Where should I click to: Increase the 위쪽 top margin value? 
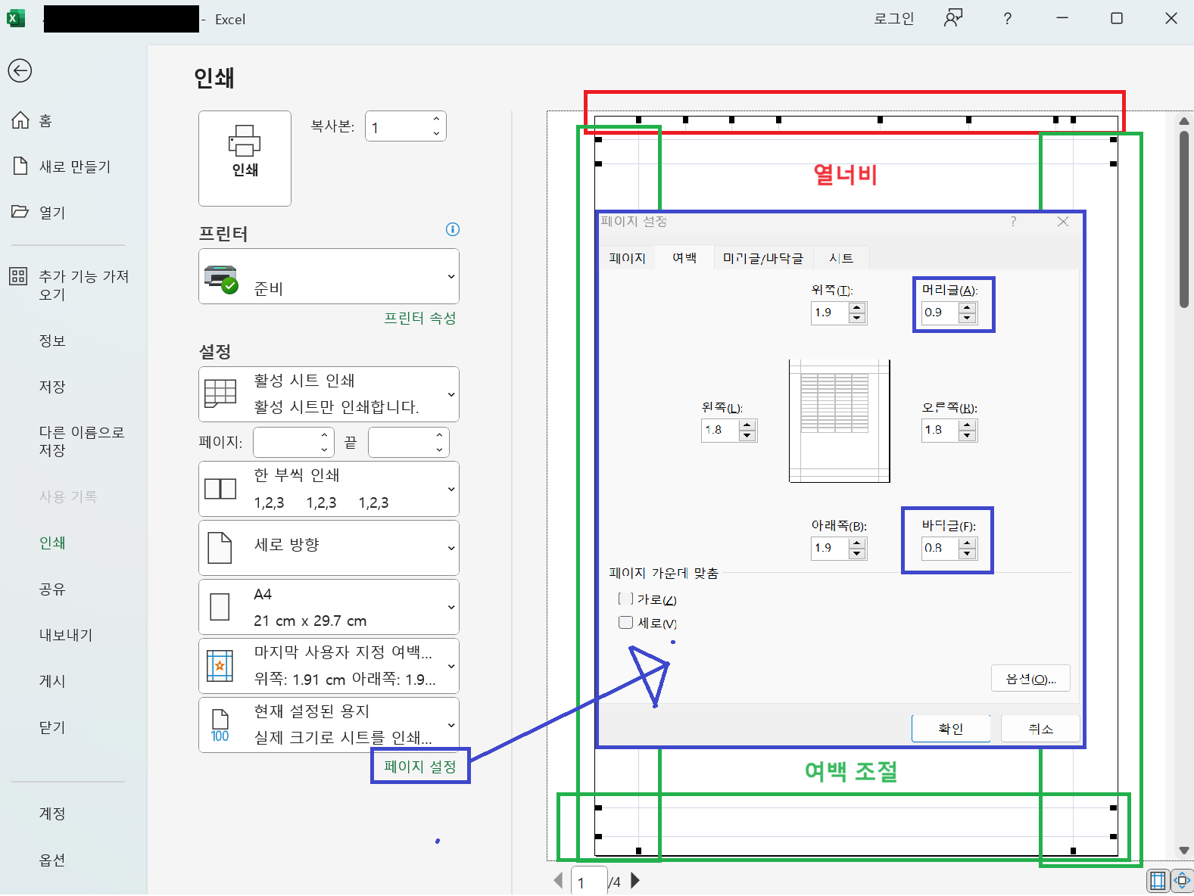click(x=856, y=308)
